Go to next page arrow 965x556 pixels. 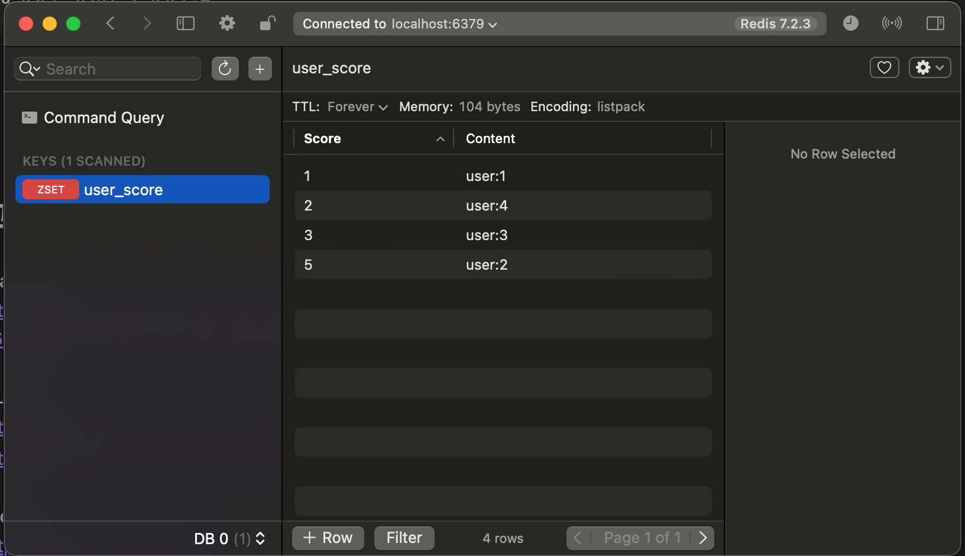tap(702, 538)
